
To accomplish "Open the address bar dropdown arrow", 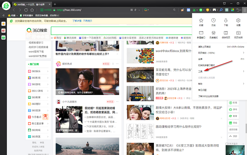I will (x=139, y=10).
